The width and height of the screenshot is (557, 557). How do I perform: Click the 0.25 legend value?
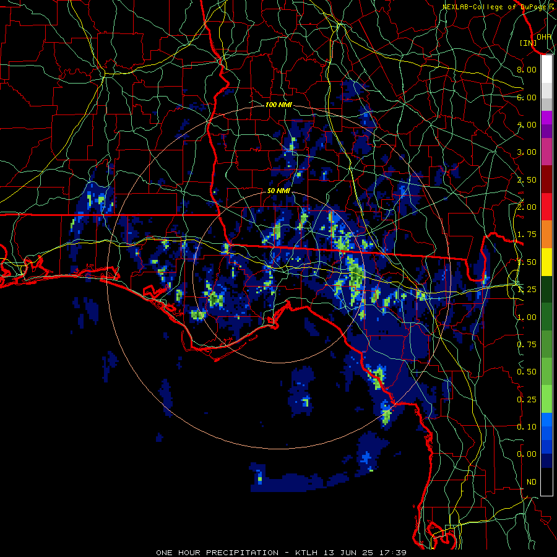tap(527, 400)
